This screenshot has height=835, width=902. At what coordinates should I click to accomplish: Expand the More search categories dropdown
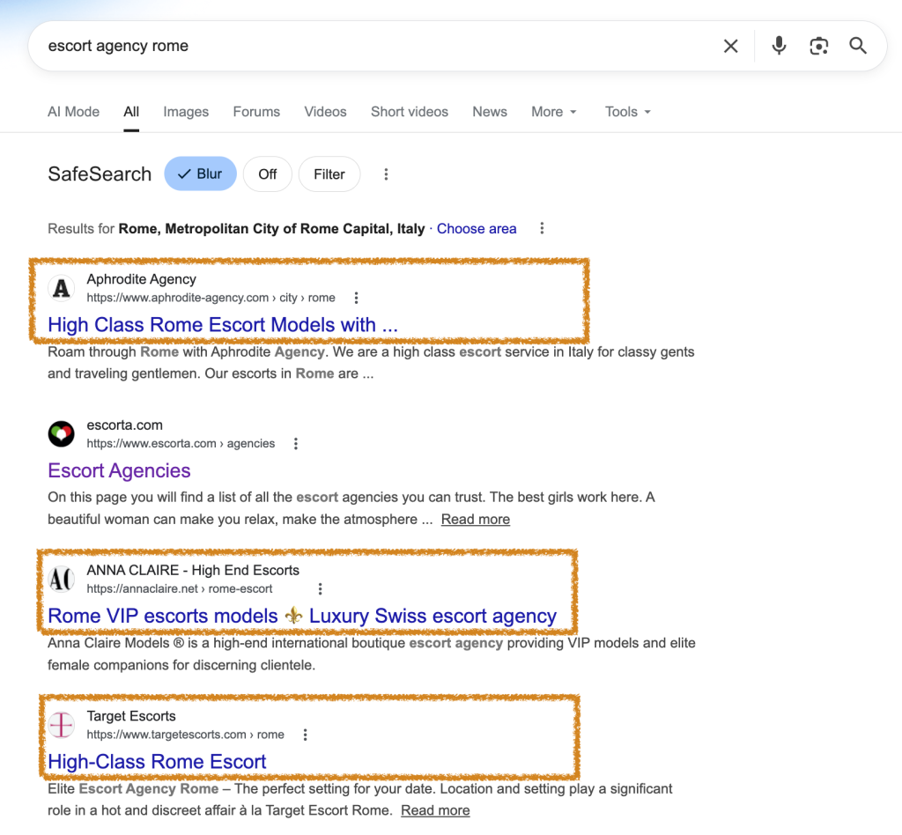click(x=553, y=112)
